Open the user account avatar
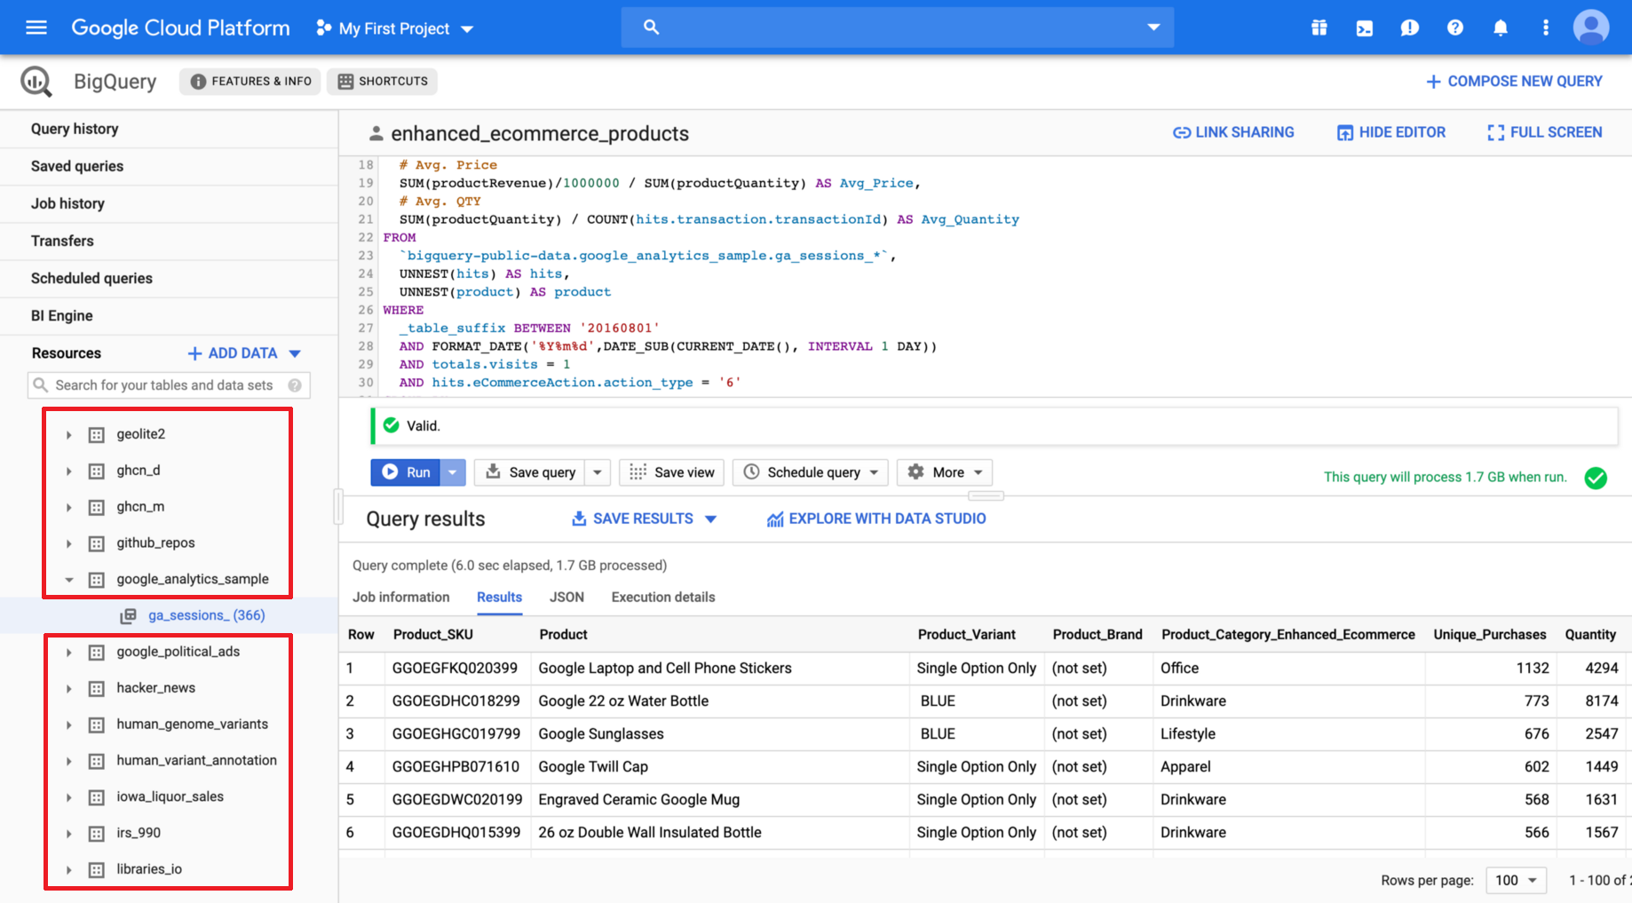Image resolution: width=1632 pixels, height=903 pixels. coord(1591,28)
